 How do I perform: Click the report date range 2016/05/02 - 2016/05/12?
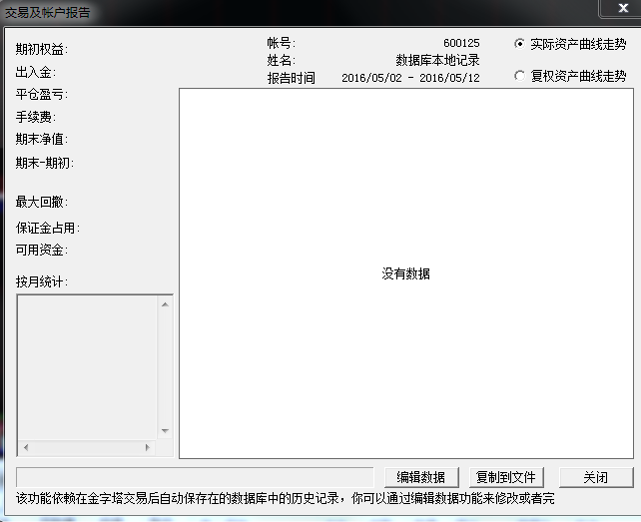(x=410, y=78)
